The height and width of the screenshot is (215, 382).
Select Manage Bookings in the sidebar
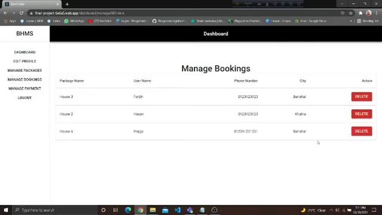[x=24, y=79]
